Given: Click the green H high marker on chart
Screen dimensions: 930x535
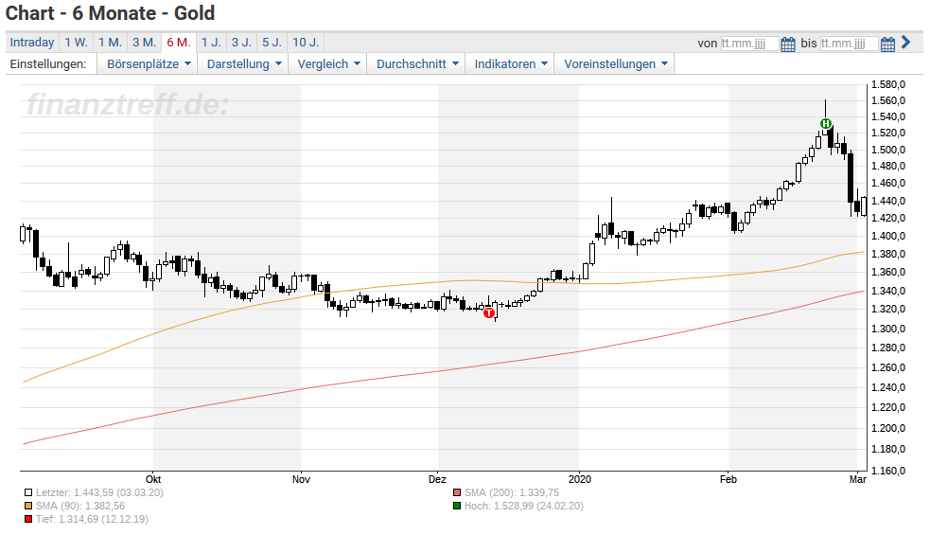Looking at the screenshot, I should click(826, 123).
